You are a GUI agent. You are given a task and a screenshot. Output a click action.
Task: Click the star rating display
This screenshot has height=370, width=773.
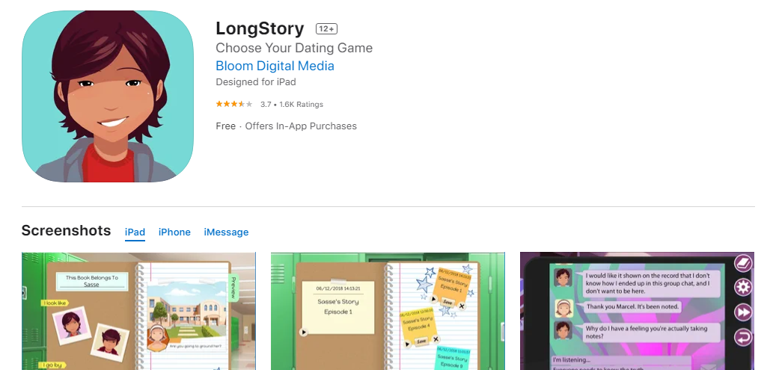(234, 104)
